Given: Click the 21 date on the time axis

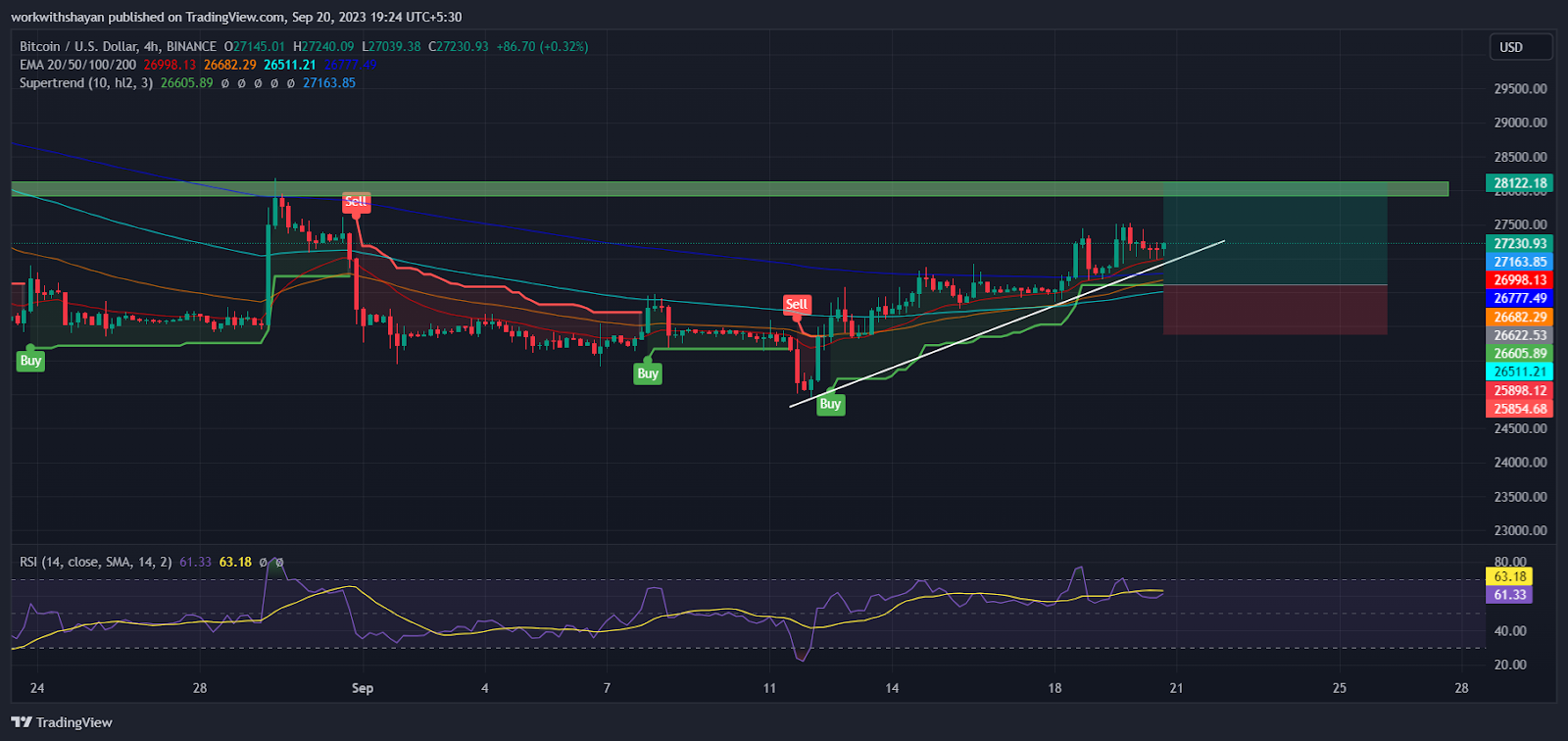Looking at the screenshot, I should click(x=1176, y=688).
